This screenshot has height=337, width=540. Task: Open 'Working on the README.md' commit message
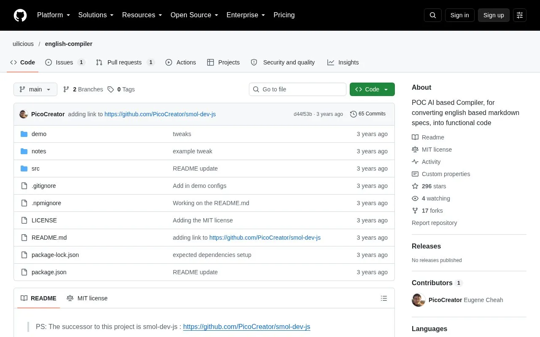211,203
